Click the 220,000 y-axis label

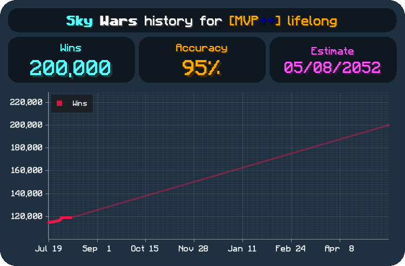point(26,102)
